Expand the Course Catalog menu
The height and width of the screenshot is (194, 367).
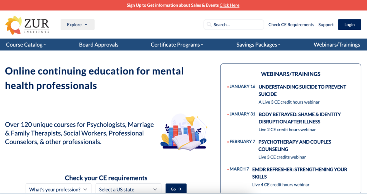click(26, 45)
